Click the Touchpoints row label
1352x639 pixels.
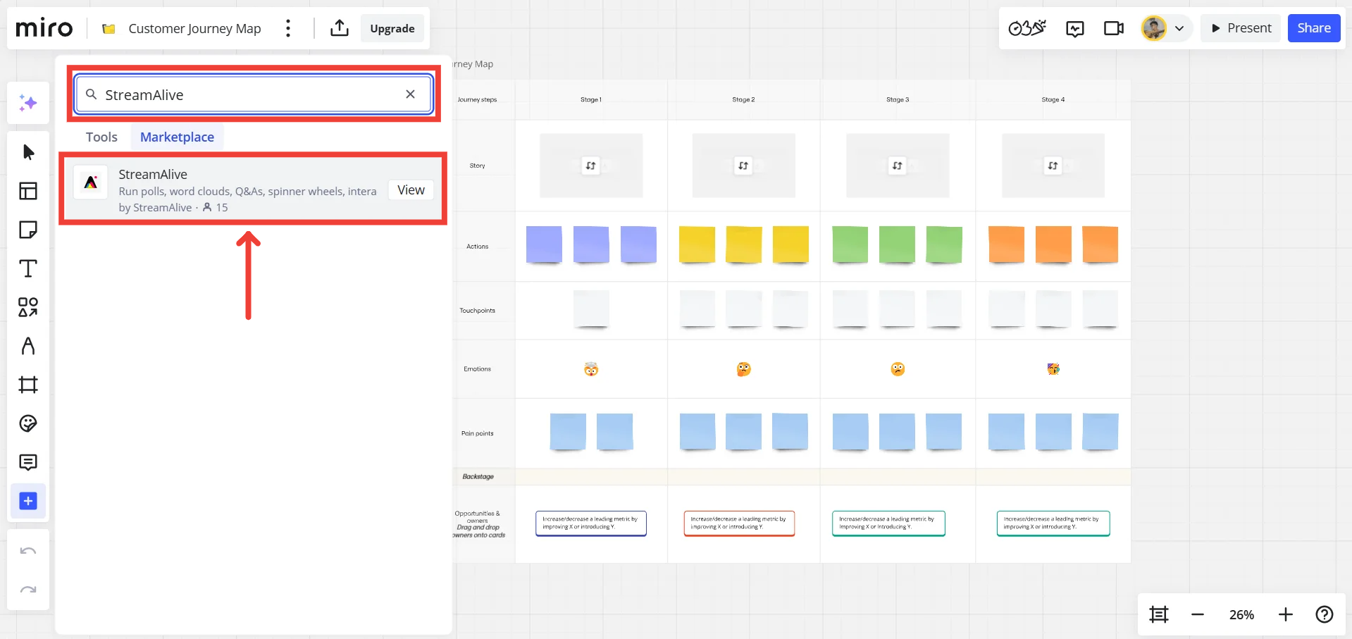(477, 311)
